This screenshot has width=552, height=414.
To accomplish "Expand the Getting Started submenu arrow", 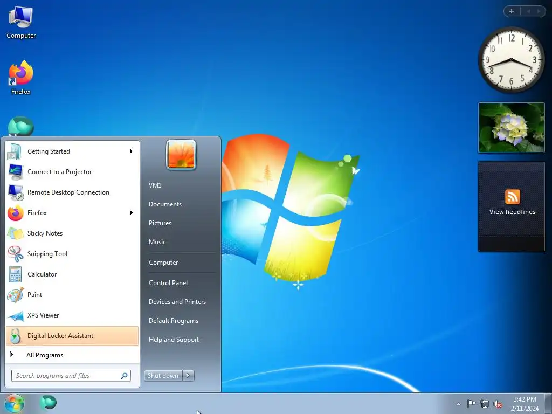I will pos(132,151).
